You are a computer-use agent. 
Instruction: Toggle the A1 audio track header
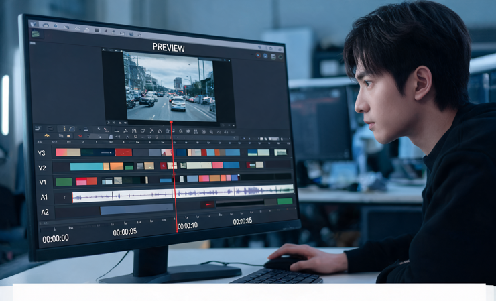pos(44,197)
